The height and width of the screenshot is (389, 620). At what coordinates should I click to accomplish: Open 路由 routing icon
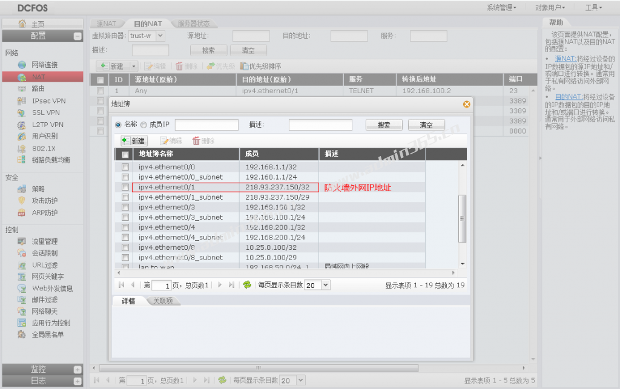click(22, 89)
